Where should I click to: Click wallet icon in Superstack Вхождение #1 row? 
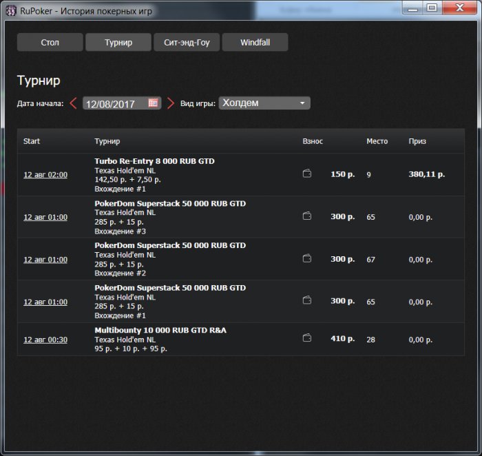pos(307,300)
